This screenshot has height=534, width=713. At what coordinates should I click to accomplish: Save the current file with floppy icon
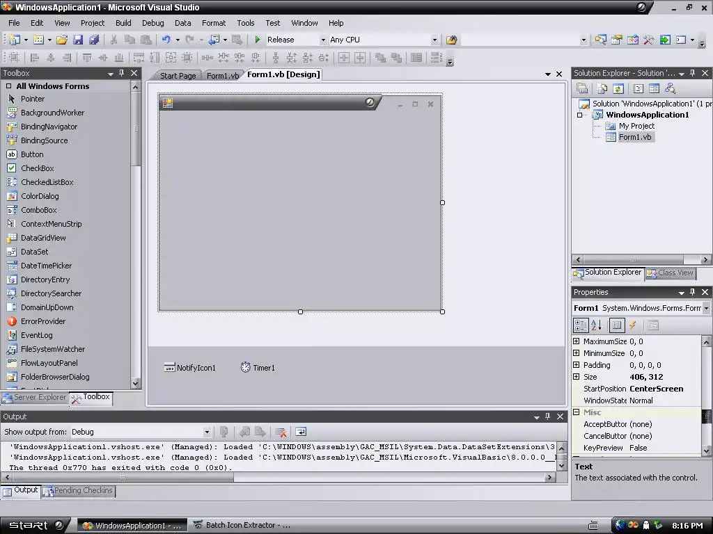coord(78,40)
